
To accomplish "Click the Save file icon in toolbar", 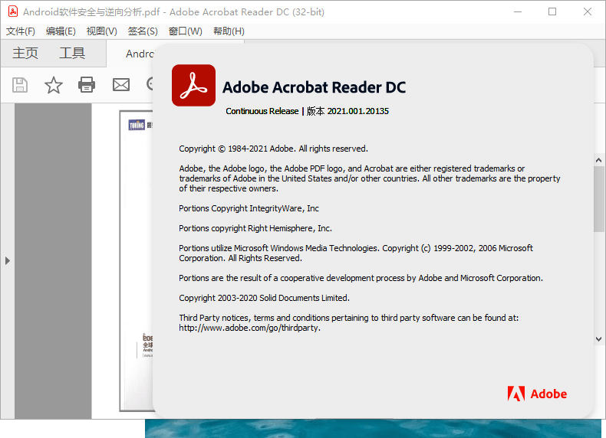I will click(x=20, y=85).
